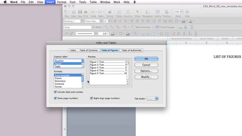The image size is (242, 136).
Task: Open the Heading 1 style dropdown
Action: 82,21
